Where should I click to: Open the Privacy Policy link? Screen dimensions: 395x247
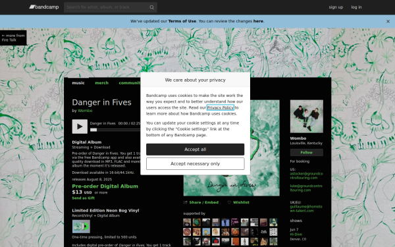coord(220,107)
